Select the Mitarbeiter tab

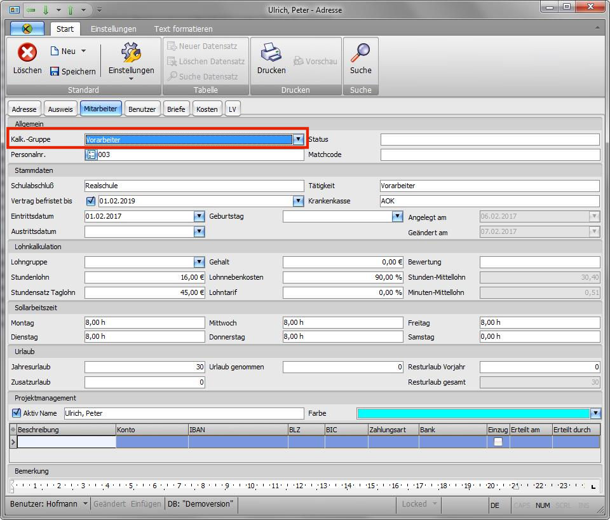pos(101,109)
